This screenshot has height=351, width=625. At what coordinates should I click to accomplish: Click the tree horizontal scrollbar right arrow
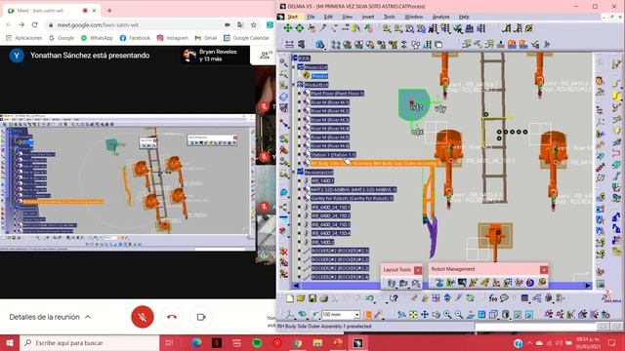coord(588,286)
